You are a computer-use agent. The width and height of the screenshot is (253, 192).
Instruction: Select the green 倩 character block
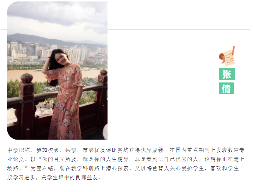(x=226, y=88)
